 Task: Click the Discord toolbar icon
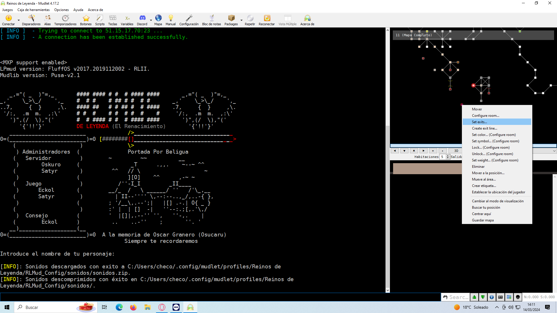142,20
